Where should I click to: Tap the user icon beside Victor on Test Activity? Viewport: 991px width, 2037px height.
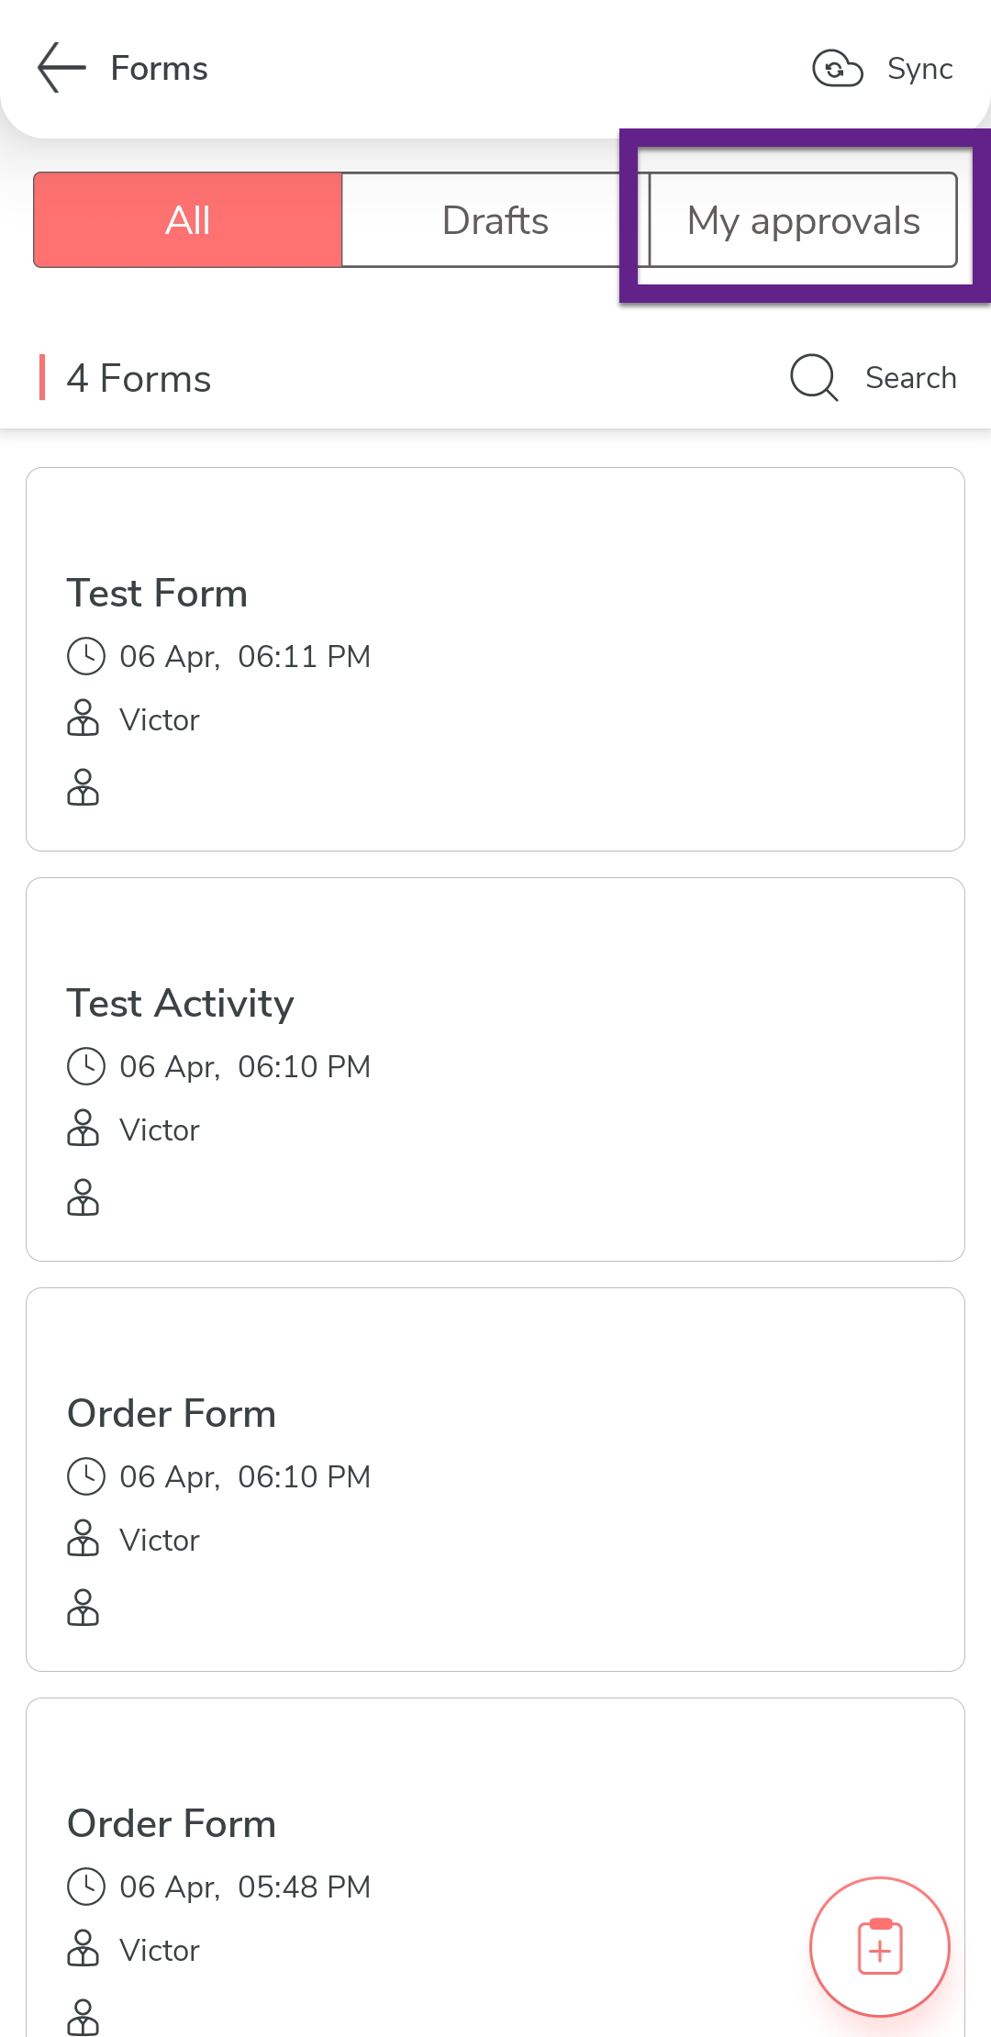pyautogui.click(x=83, y=1129)
